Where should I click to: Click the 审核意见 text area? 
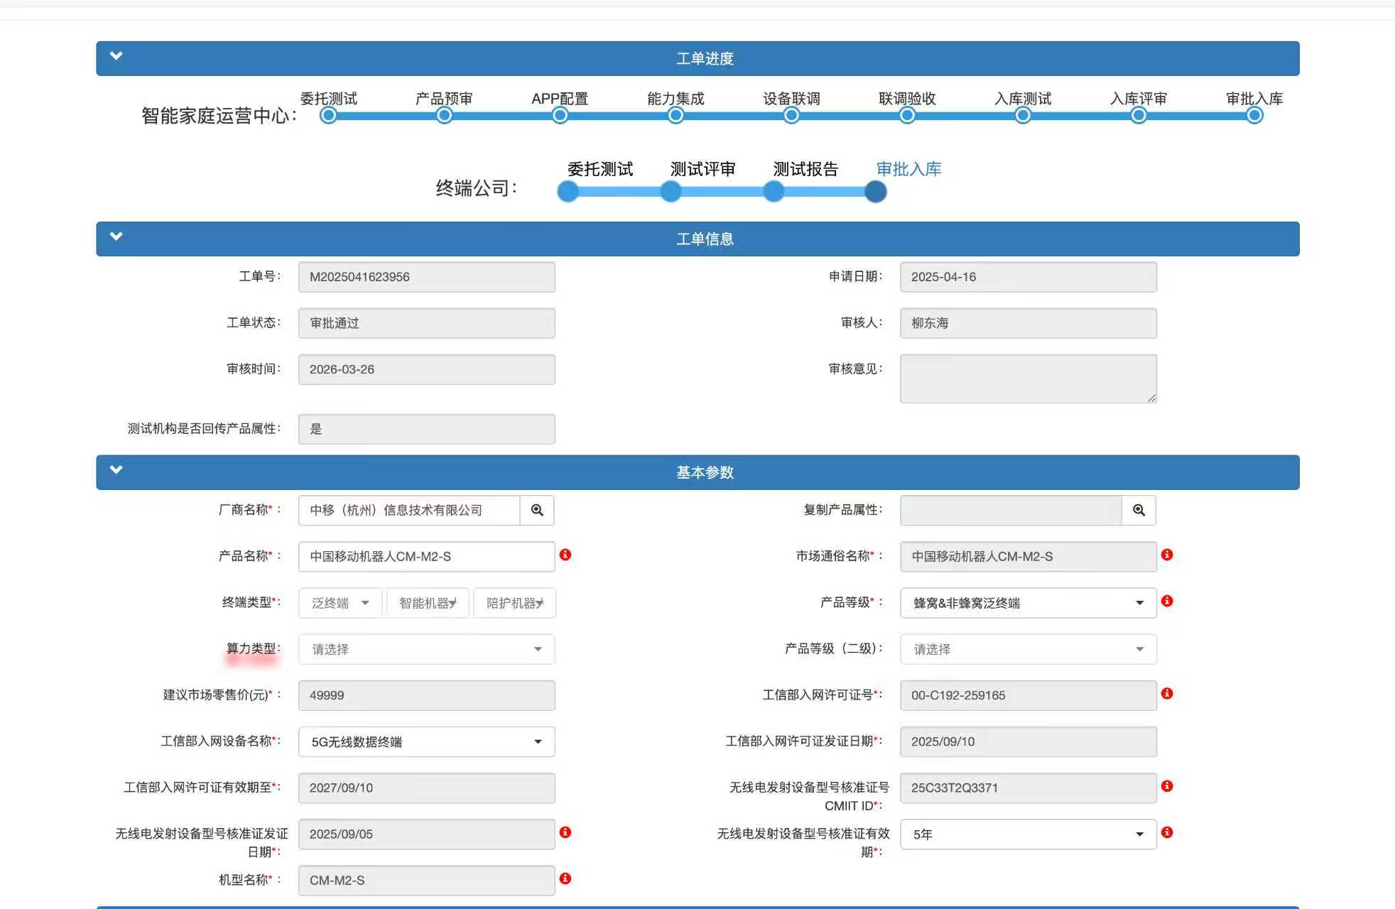(1028, 379)
